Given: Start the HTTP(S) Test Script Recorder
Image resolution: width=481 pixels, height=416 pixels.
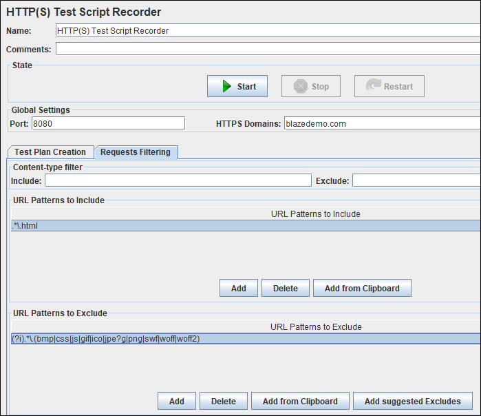Looking at the screenshot, I should pos(237,86).
